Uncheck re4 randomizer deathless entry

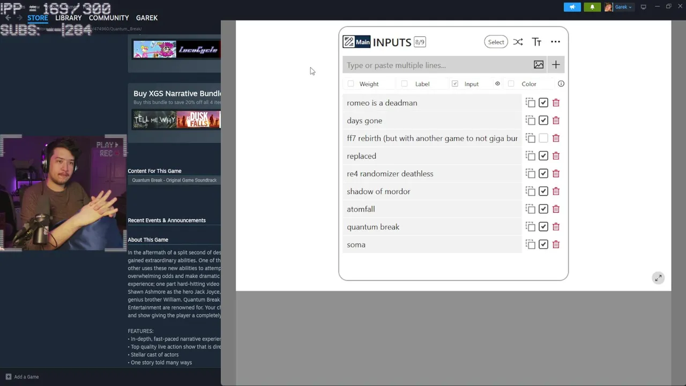coord(543,173)
